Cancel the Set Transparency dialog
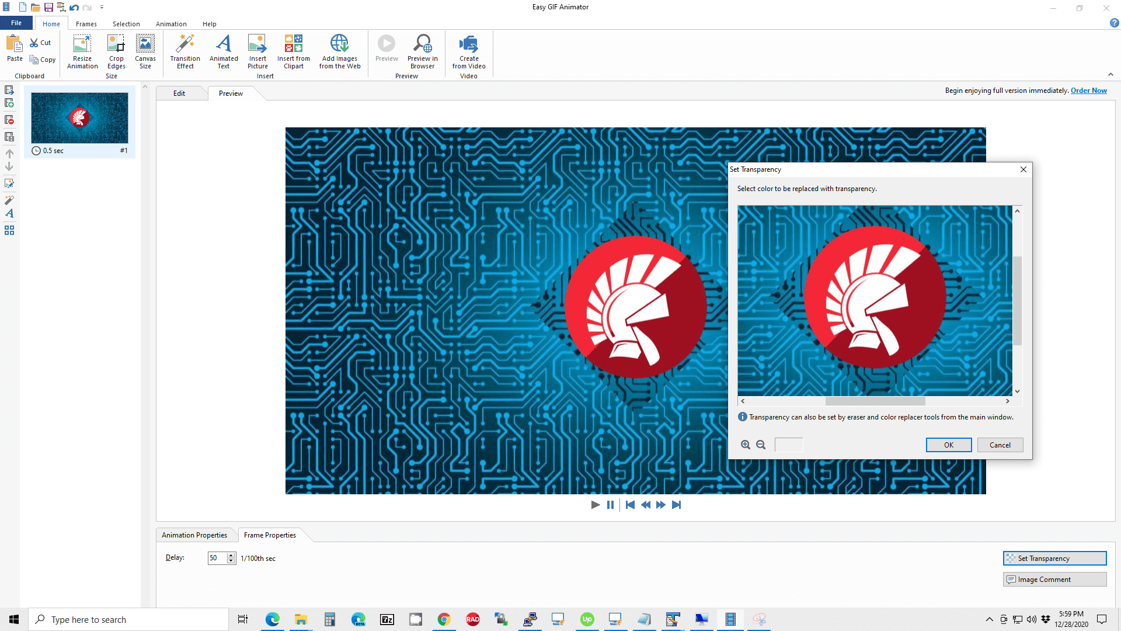 tap(1000, 445)
